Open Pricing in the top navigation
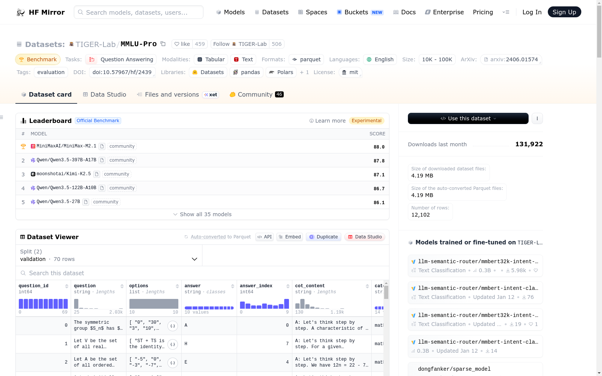The image size is (602, 376). [x=483, y=12]
